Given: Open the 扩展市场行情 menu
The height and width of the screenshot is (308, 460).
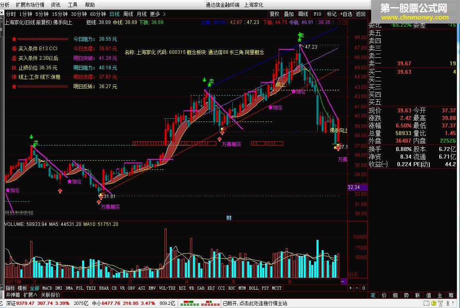Looking at the screenshot, I should coord(30,5).
